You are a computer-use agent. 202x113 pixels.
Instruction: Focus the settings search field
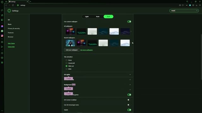pos(184,11)
